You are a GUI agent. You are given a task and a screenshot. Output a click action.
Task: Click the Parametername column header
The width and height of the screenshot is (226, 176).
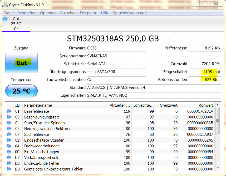click(65, 105)
